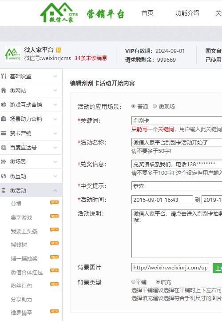
Task: Click the icon next to 微互动
Action: tap(4, 176)
